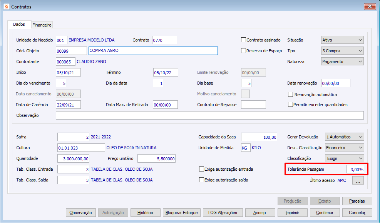The image size is (380, 223).
Task: Open the Tipo dropdown showing 3 Compra
Action: pos(342,51)
